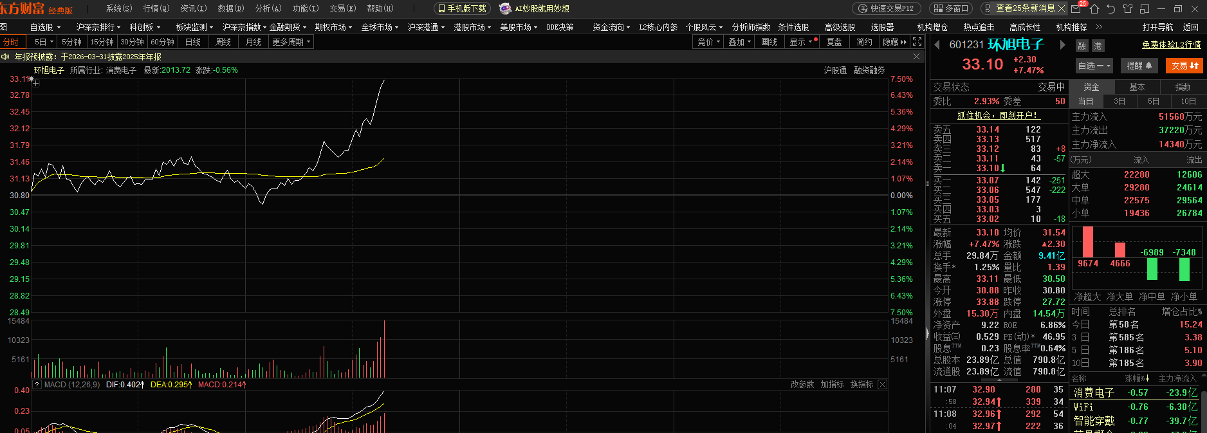Open the 行情(Q) menu
Image resolution: width=1207 pixels, height=433 pixels.
click(x=156, y=8)
